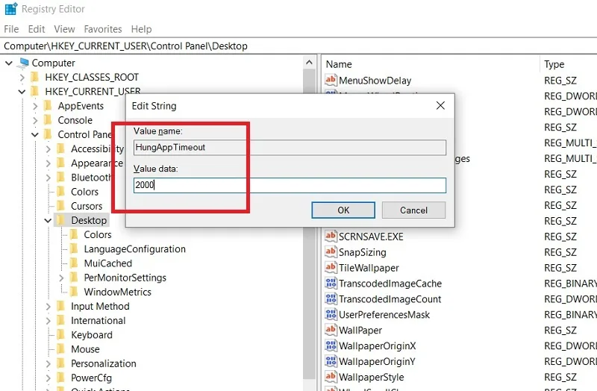Expand the Personalization key
The height and width of the screenshot is (391, 597).
48,363
